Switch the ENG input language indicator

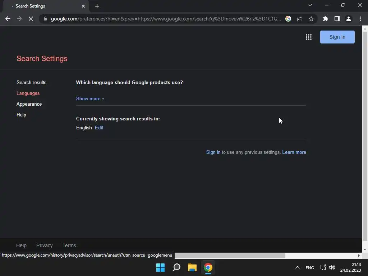click(x=310, y=267)
